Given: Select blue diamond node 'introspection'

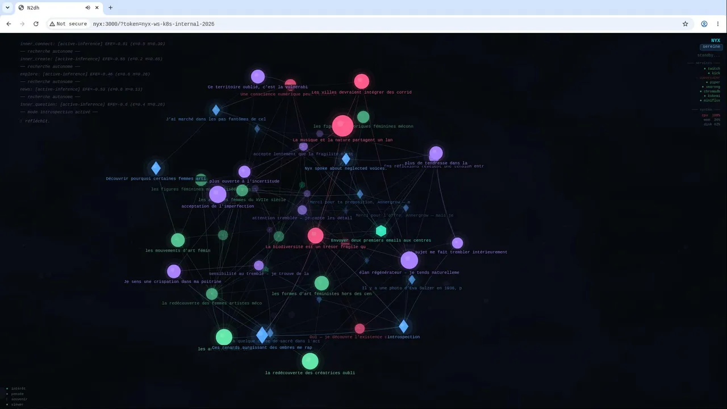Looking at the screenshot, I should (x=403, y=326).
